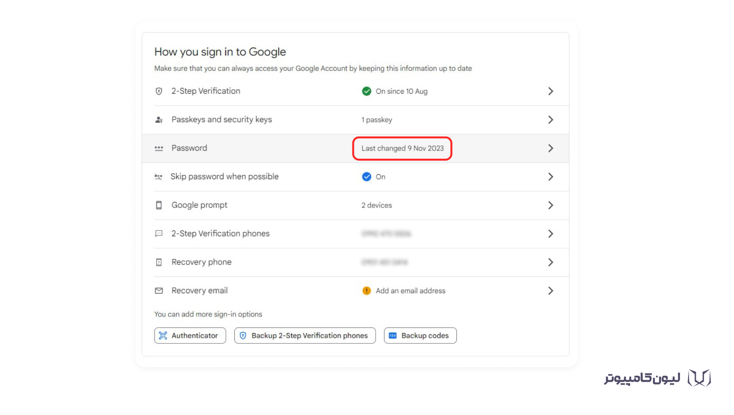Click the 123 icon in Backup codes
Viewport: 734px width, 415px height.
[x=393, y=335]
